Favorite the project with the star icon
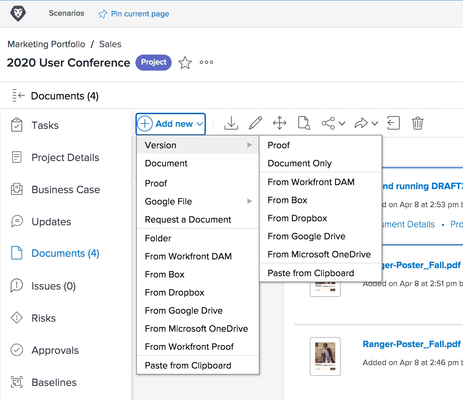The width and height of the screenshot is (463, 400). point(185,63)
